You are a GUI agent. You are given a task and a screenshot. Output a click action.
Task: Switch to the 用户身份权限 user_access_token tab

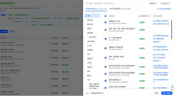(120, 9)
